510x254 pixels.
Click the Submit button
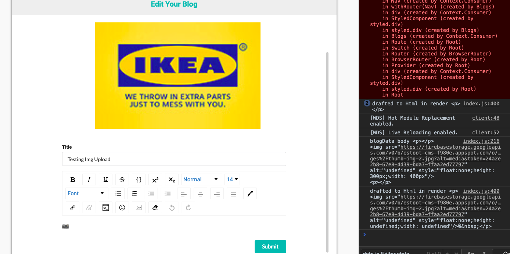pos(270,247)
